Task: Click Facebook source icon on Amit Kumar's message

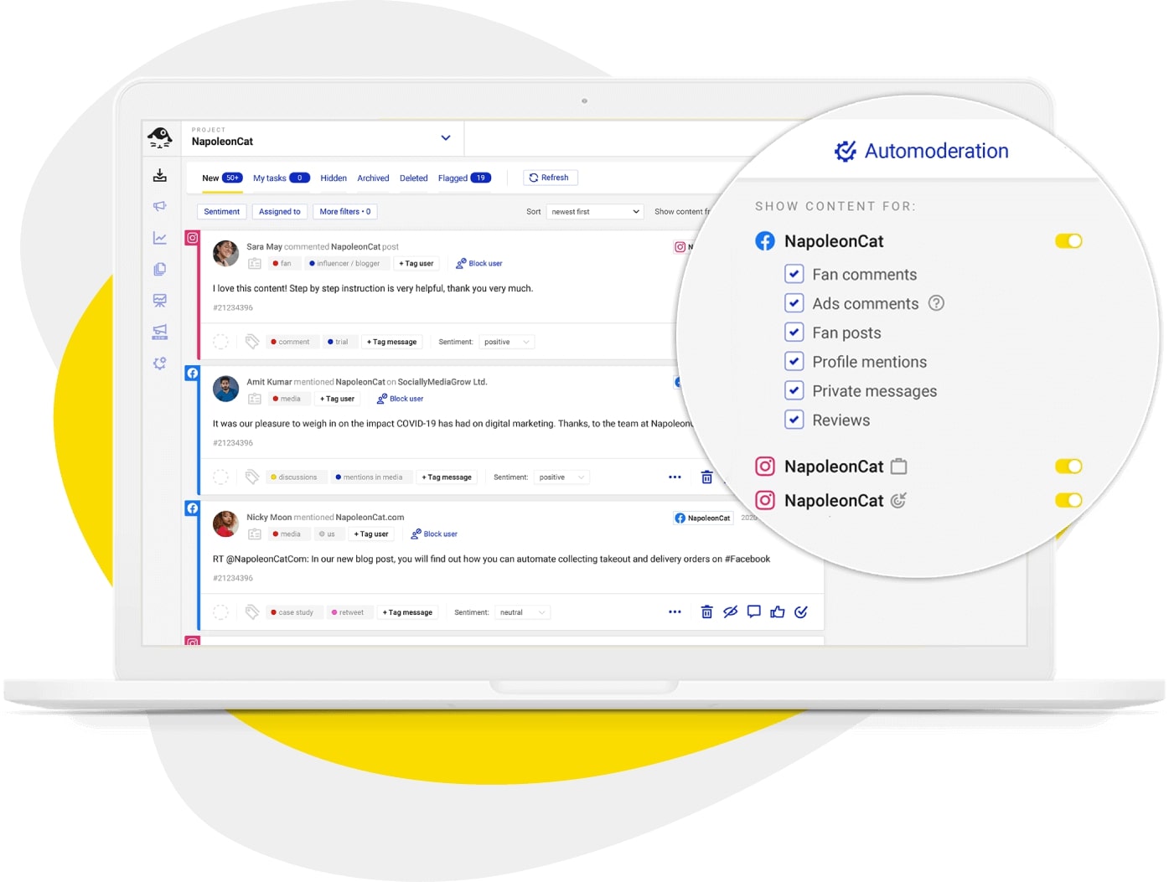Action: (x=193, y=374)
